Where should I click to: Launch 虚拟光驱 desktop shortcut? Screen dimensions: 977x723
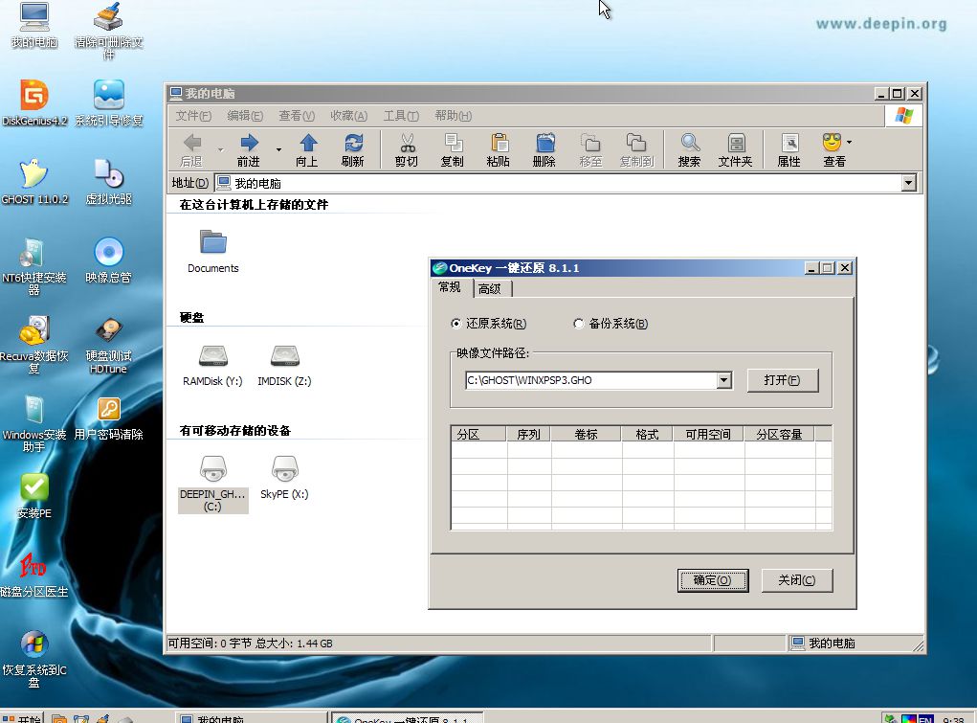[x=108, y=182]
